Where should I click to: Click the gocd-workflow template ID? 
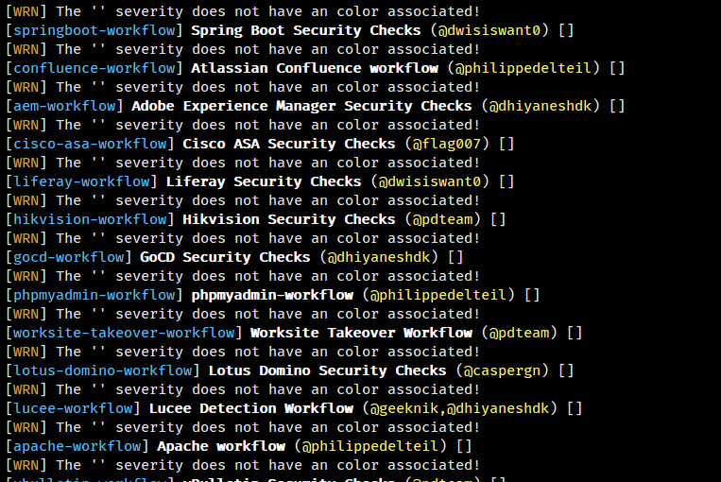(x=69, y=257)
